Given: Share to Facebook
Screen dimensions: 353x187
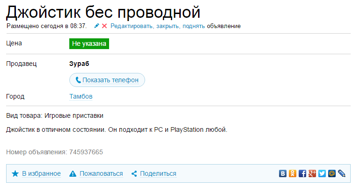Looking at the screenshot, I should [x=302, y=173].
